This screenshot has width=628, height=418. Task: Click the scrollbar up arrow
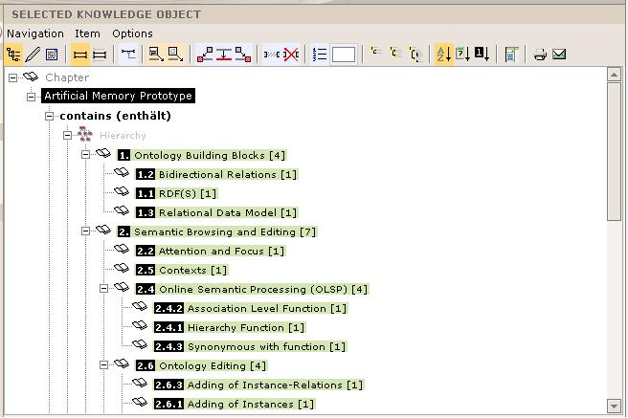[614, 74]
